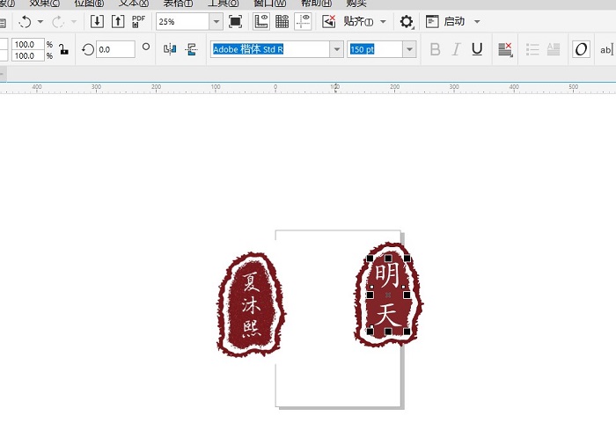Open the 窗口 menu

[x=269, y=4]
